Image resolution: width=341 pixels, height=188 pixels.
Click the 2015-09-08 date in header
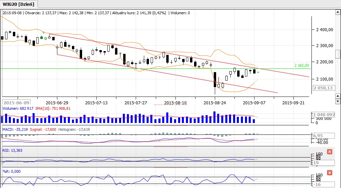click(x=12, y=13)
